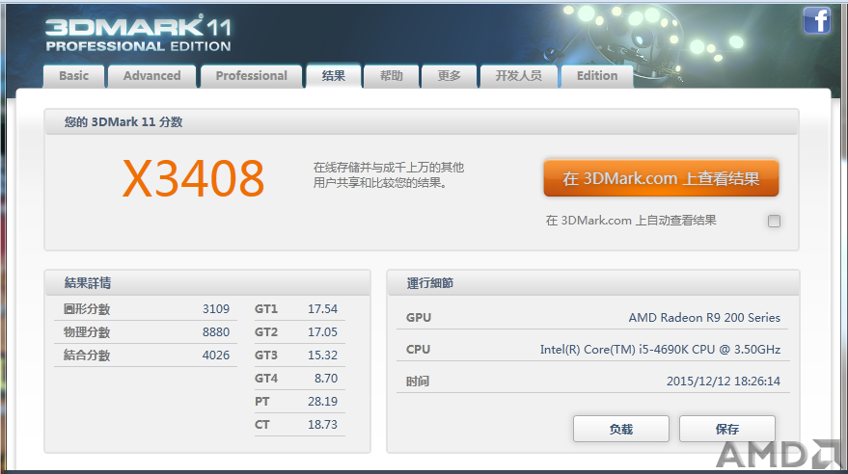Open the 帮助 help tab
Screen dimensions: 848x474
point(392,76)
